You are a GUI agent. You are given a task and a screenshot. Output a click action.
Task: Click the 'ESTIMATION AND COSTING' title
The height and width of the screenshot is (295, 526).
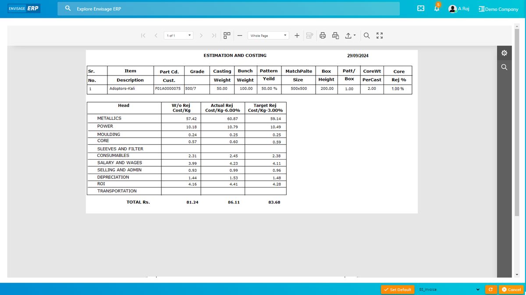point(235,56)
